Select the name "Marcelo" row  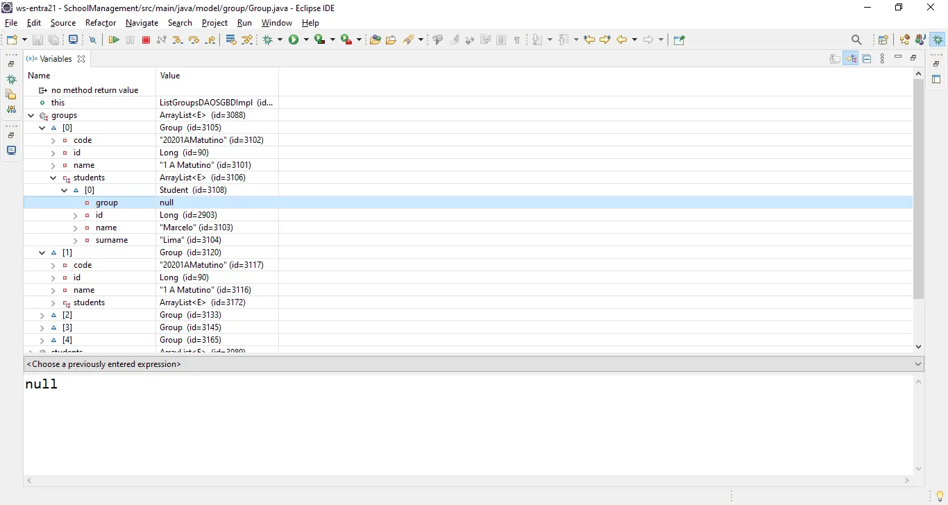click(x=468, y=228)
